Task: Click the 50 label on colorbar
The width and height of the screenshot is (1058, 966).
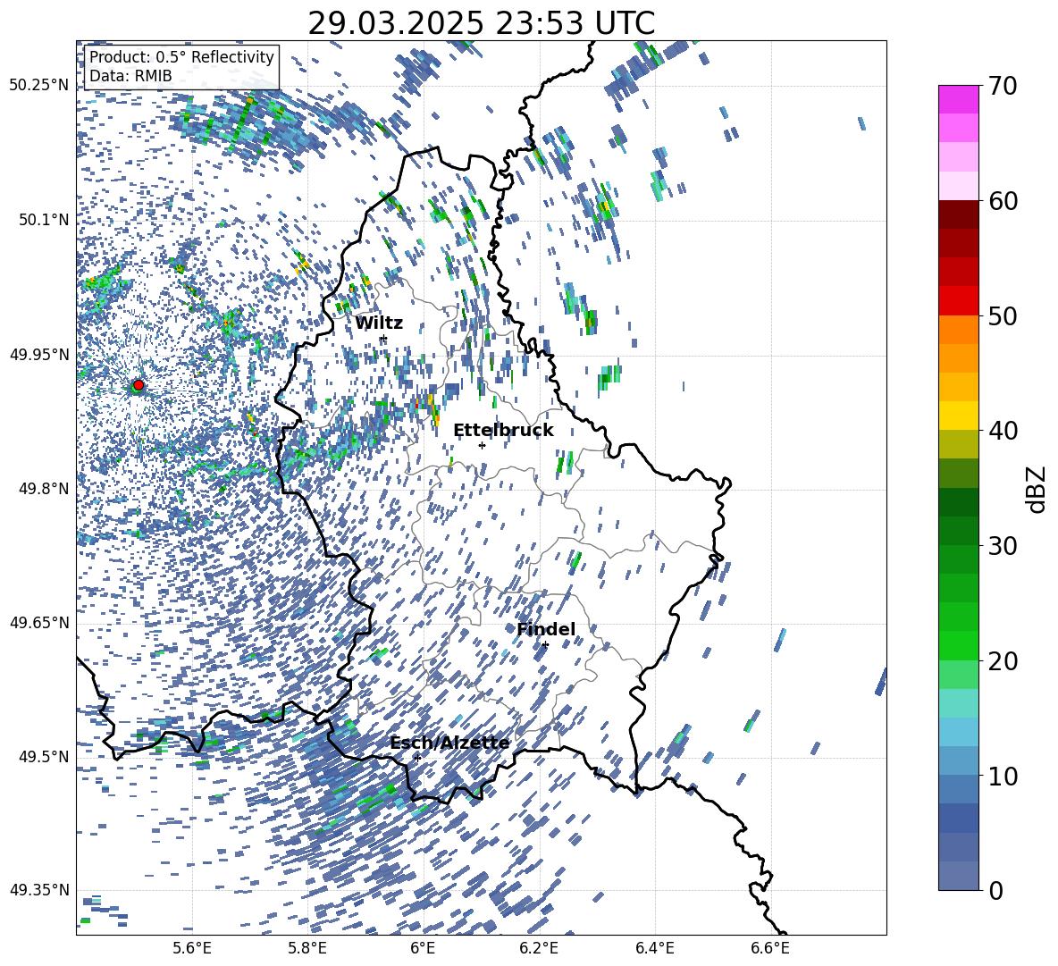Action: [1002, 315]
